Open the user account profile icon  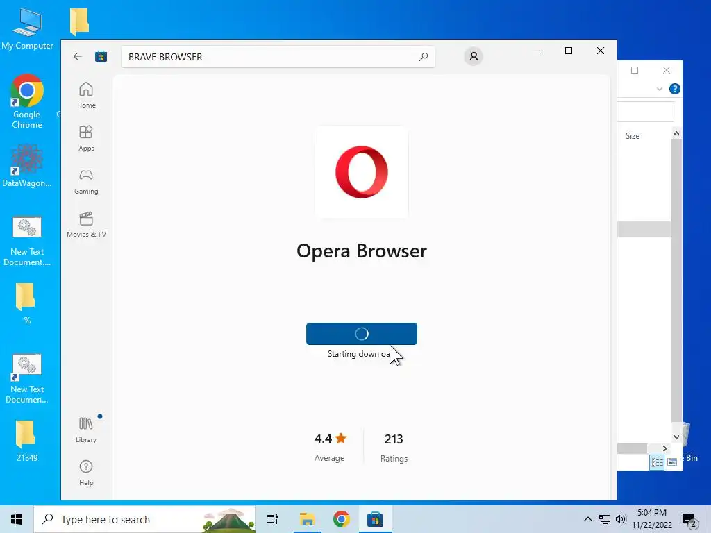click(474, 56)
